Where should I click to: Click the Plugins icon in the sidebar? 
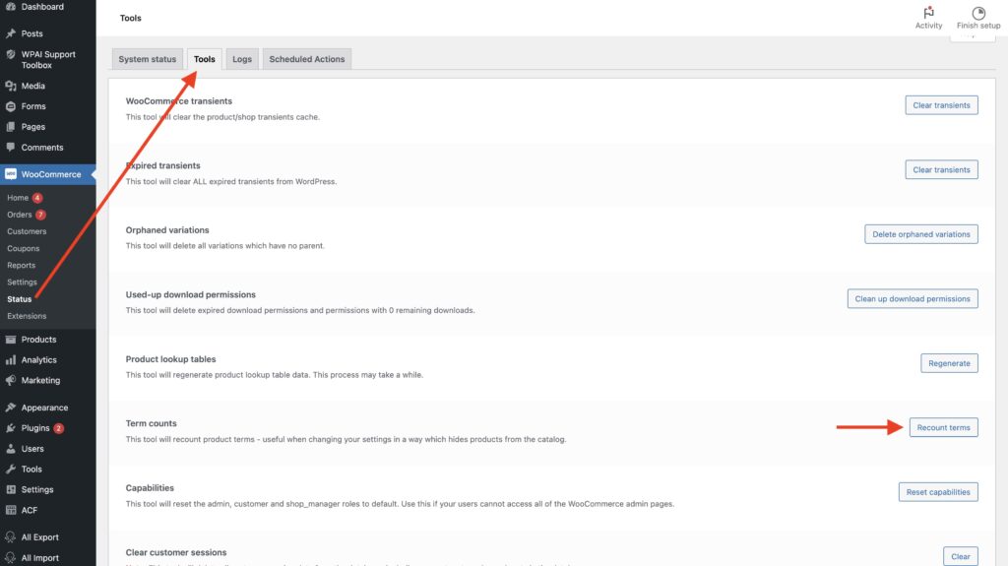point(11,428)
